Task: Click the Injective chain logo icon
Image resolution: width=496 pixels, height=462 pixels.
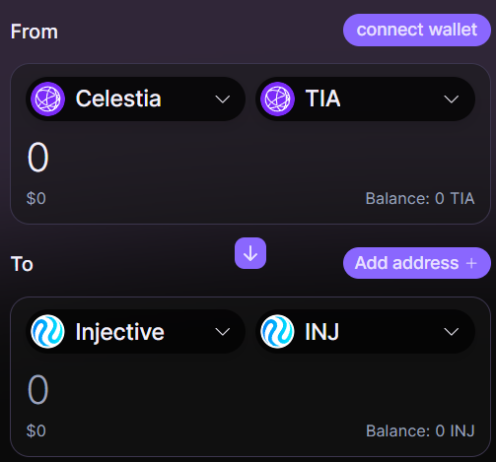Action: tap(47, 331)
